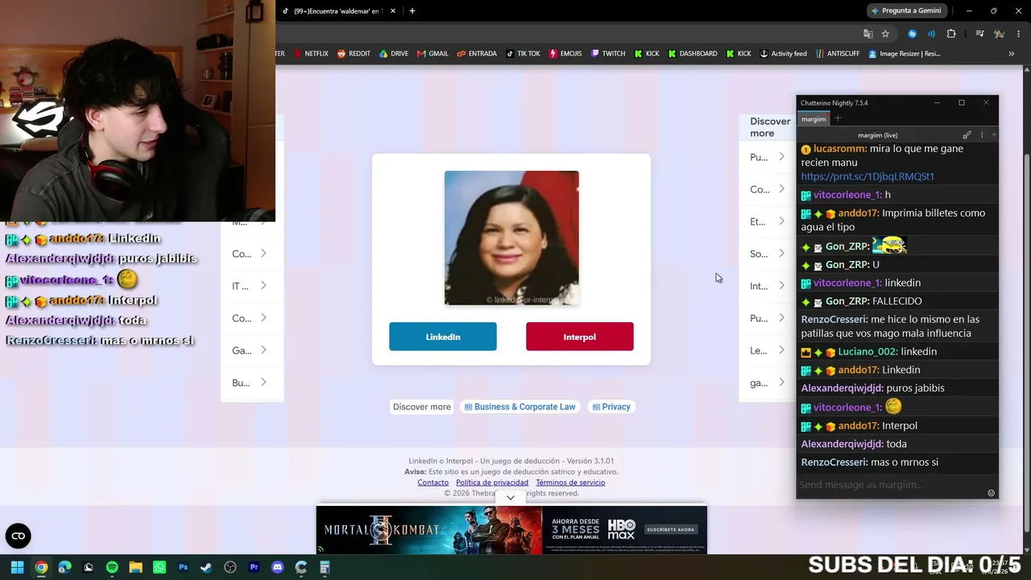Viewport: 1031px width, 580px height.
Task: Open WhatsApp from the taskbar
Action: point(159,567)
